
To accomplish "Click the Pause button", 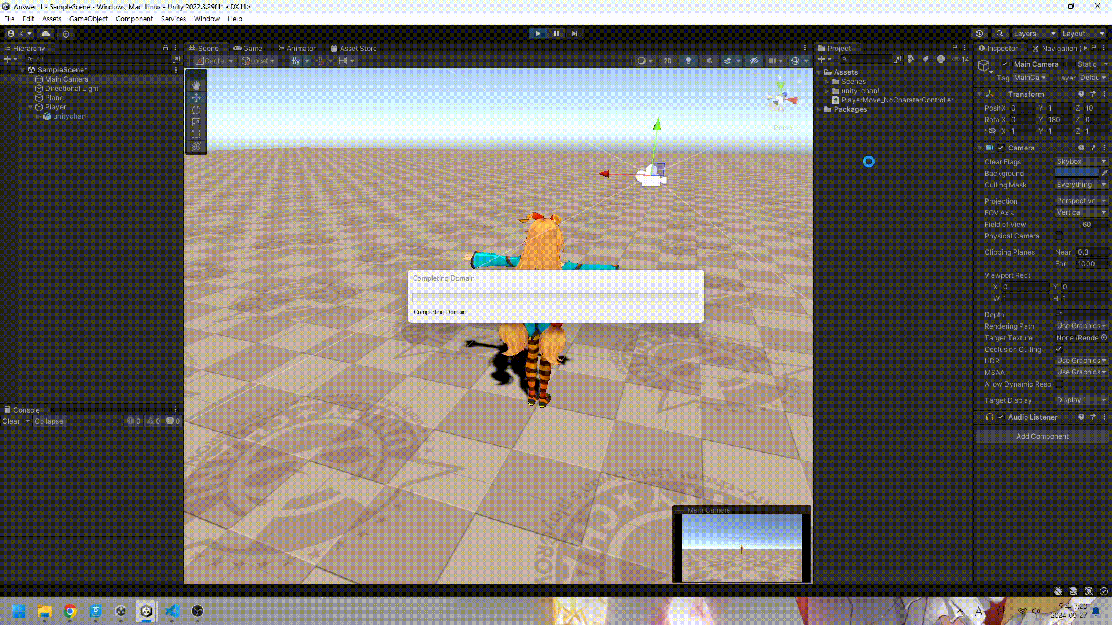I will tap(556, 34).
